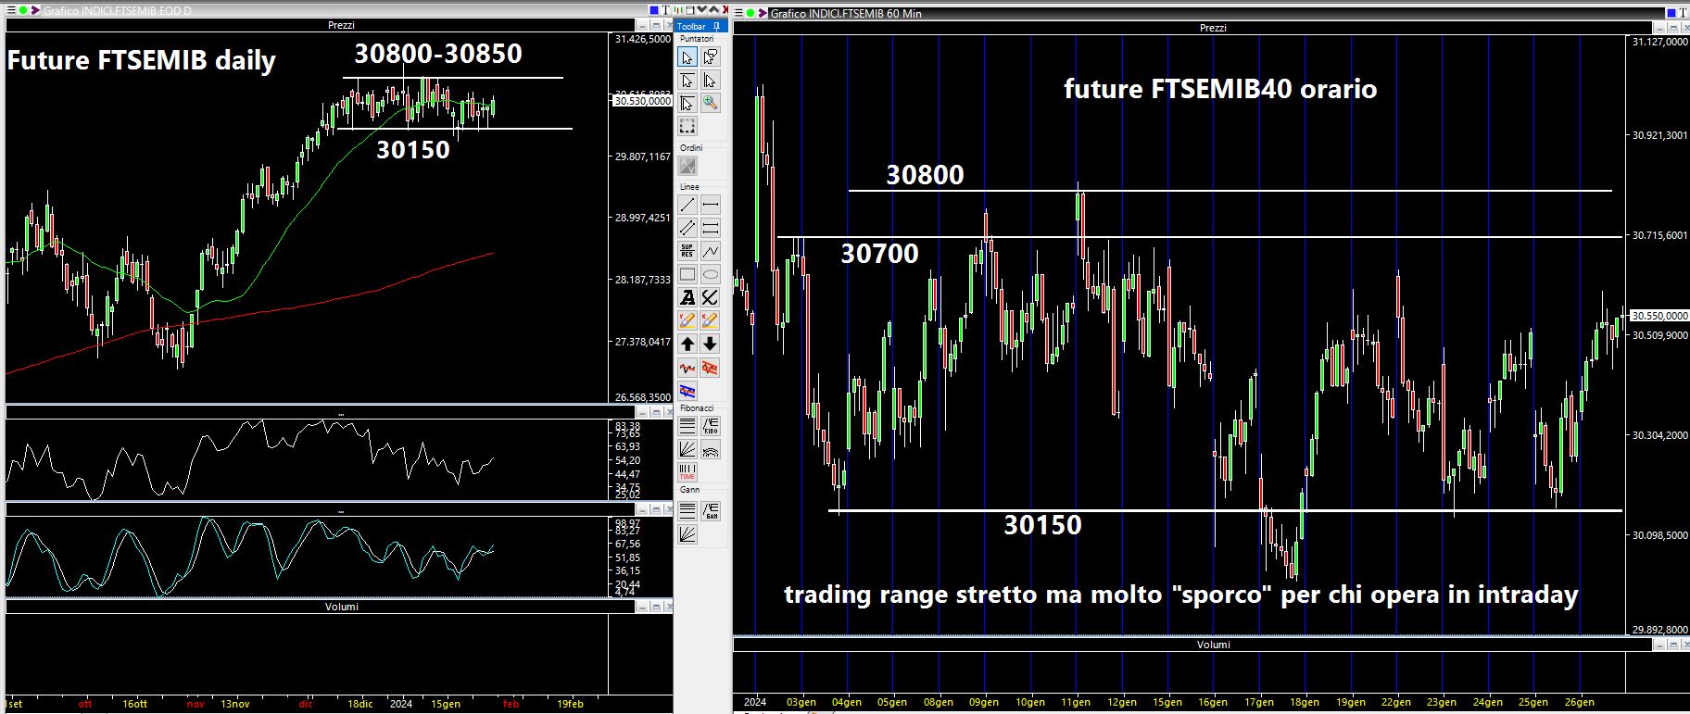Select the SUP/RES support resistance tool
The height and width of the screenshot is (714, 1690).
687,250
